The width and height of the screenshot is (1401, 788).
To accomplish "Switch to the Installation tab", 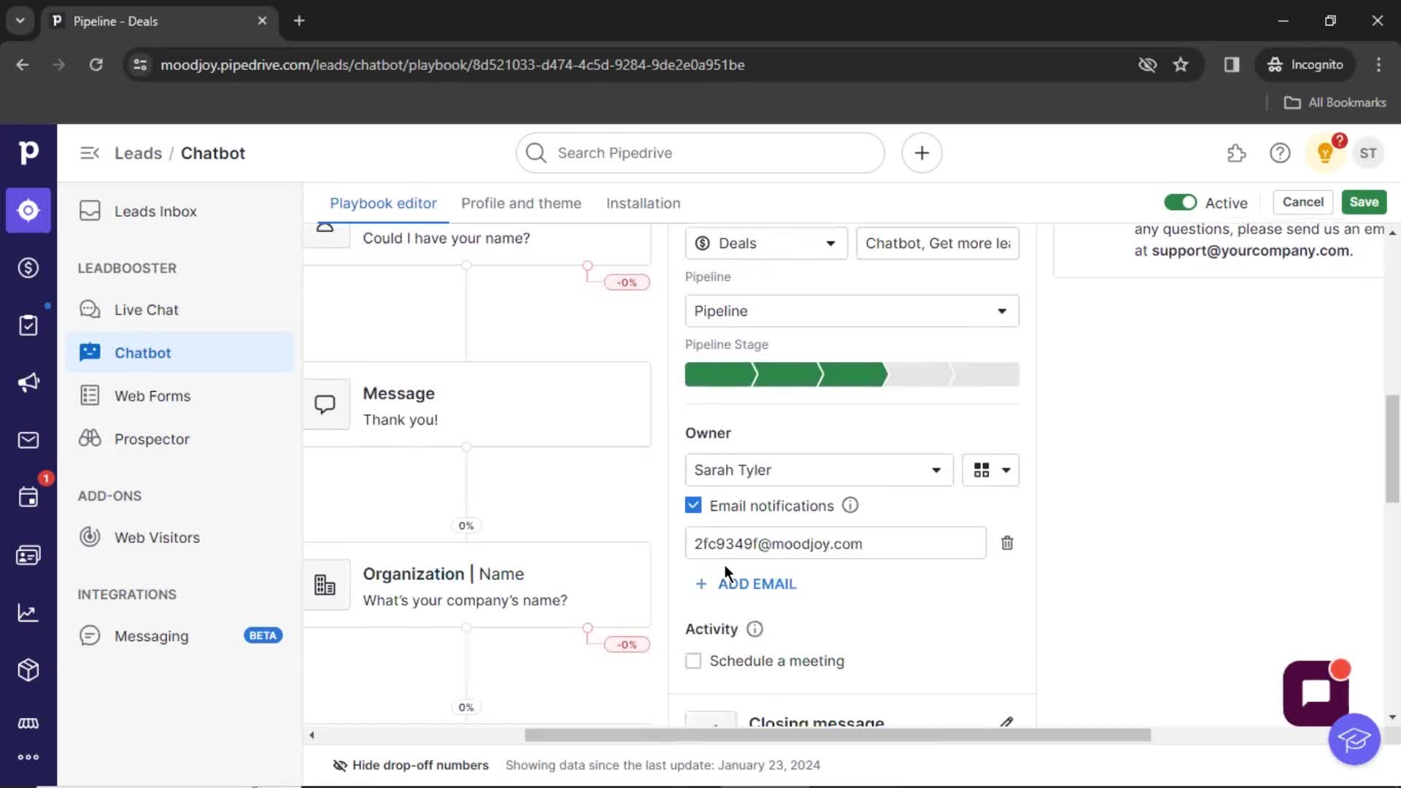I will [x=643, y=204].
